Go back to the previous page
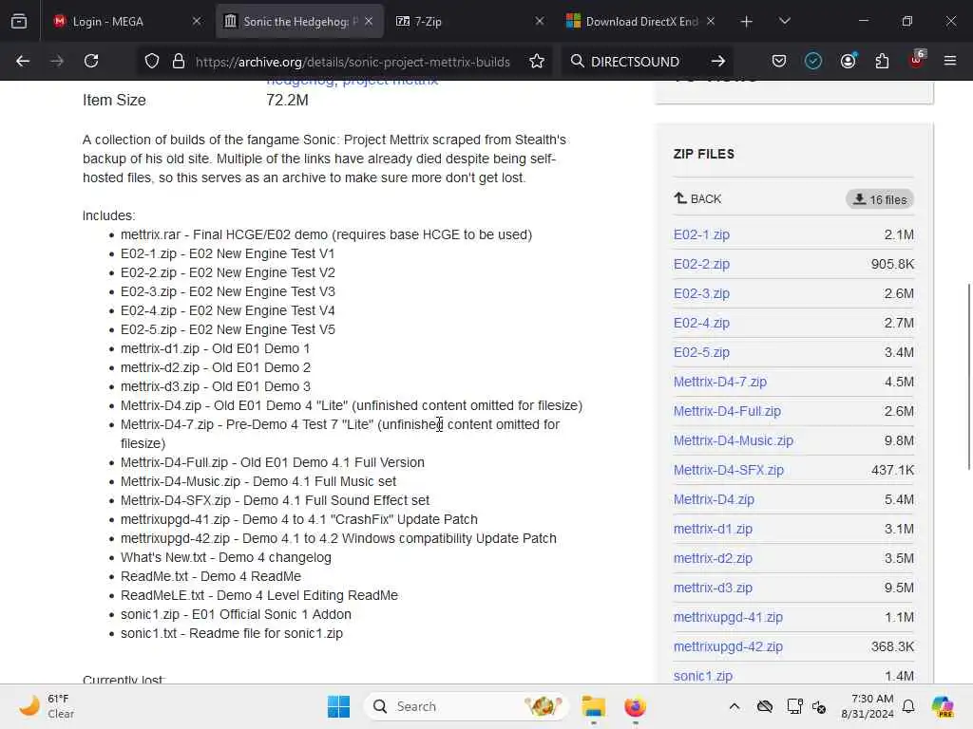The height and width of the screenshot is (729, 973). pyautogui.click(x=23, y=61)
